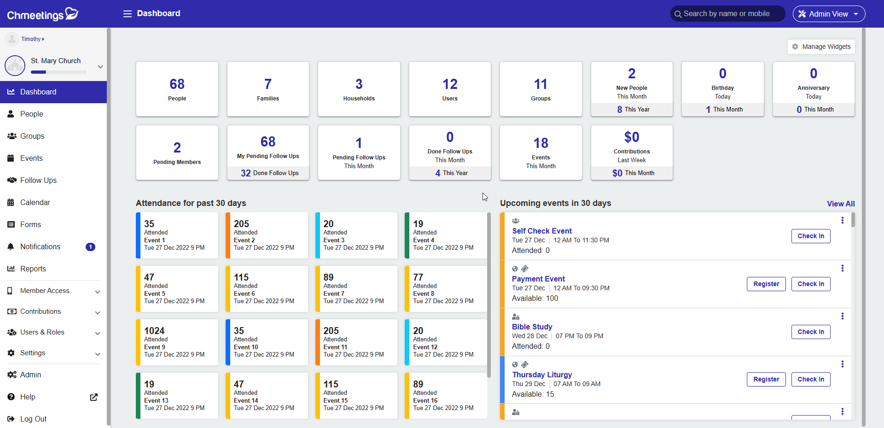Click the Chmeetings logo
Image resolution: width=884 pixels, height=428 pixels.
[43, 14]
